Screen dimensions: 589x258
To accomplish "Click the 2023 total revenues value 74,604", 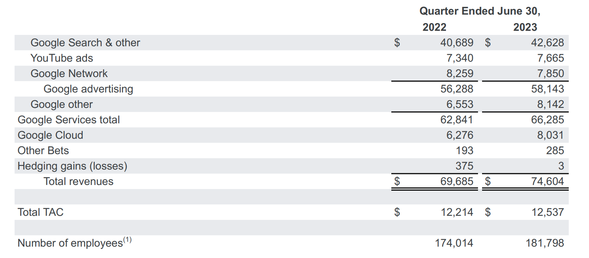I will point(547,181).
